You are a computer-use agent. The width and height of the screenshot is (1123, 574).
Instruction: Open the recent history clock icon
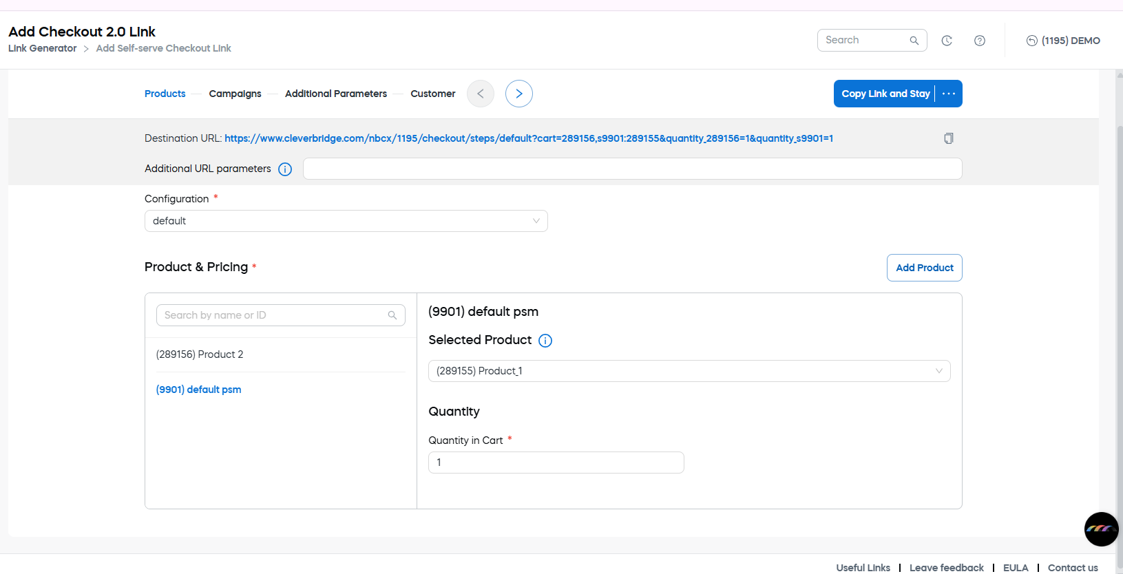[947, 41]
